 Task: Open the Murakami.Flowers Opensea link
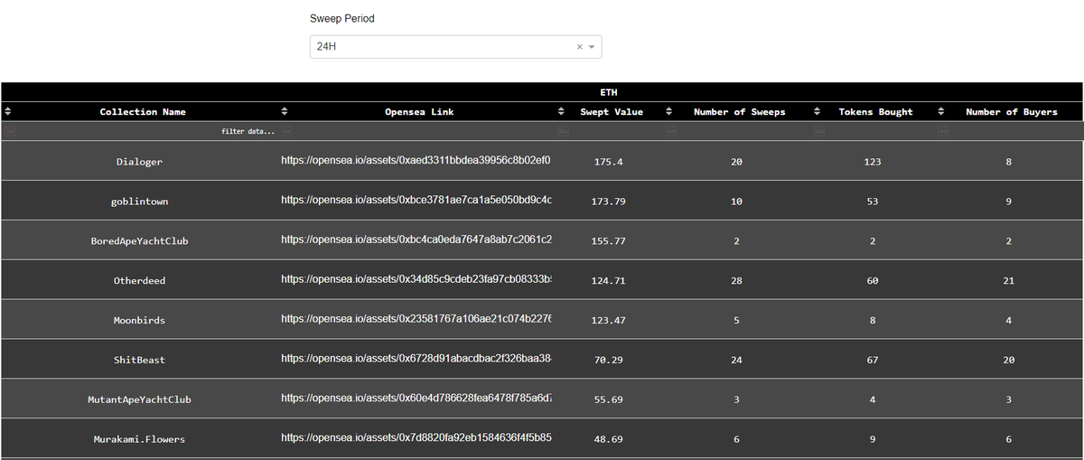coord(416,437)
